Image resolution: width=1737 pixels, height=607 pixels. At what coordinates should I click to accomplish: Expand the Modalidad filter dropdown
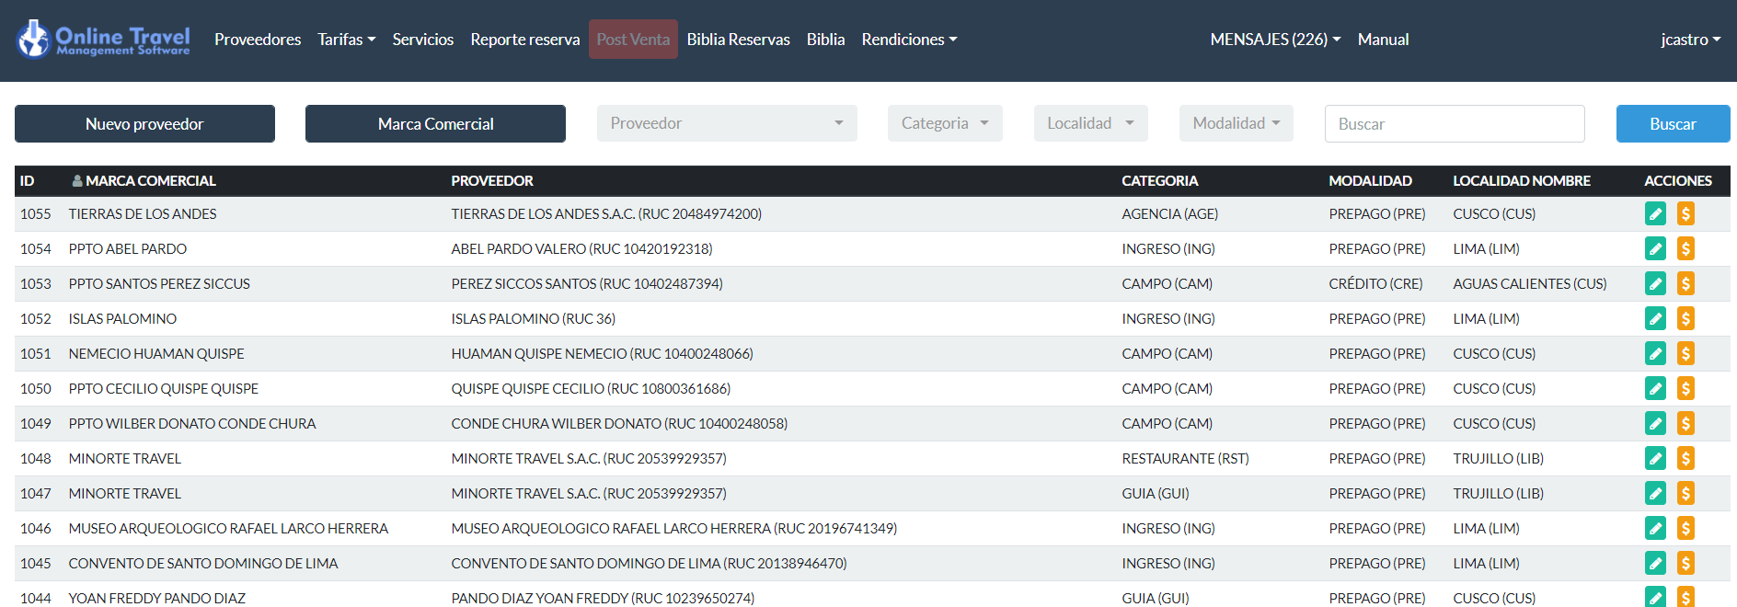tap(1236, 123)
